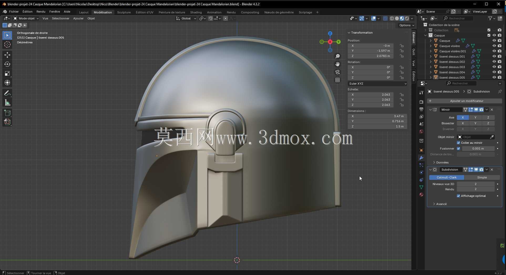Select the Measure tool
Screen dimensions: 506x275
[7, 103]
